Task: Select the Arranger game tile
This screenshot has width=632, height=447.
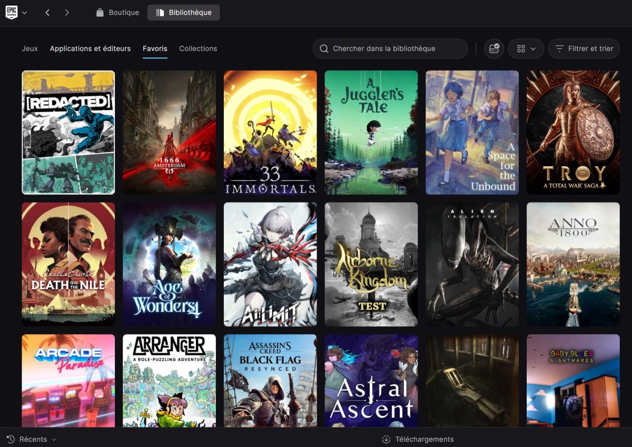Action: [x=169, y=380]
